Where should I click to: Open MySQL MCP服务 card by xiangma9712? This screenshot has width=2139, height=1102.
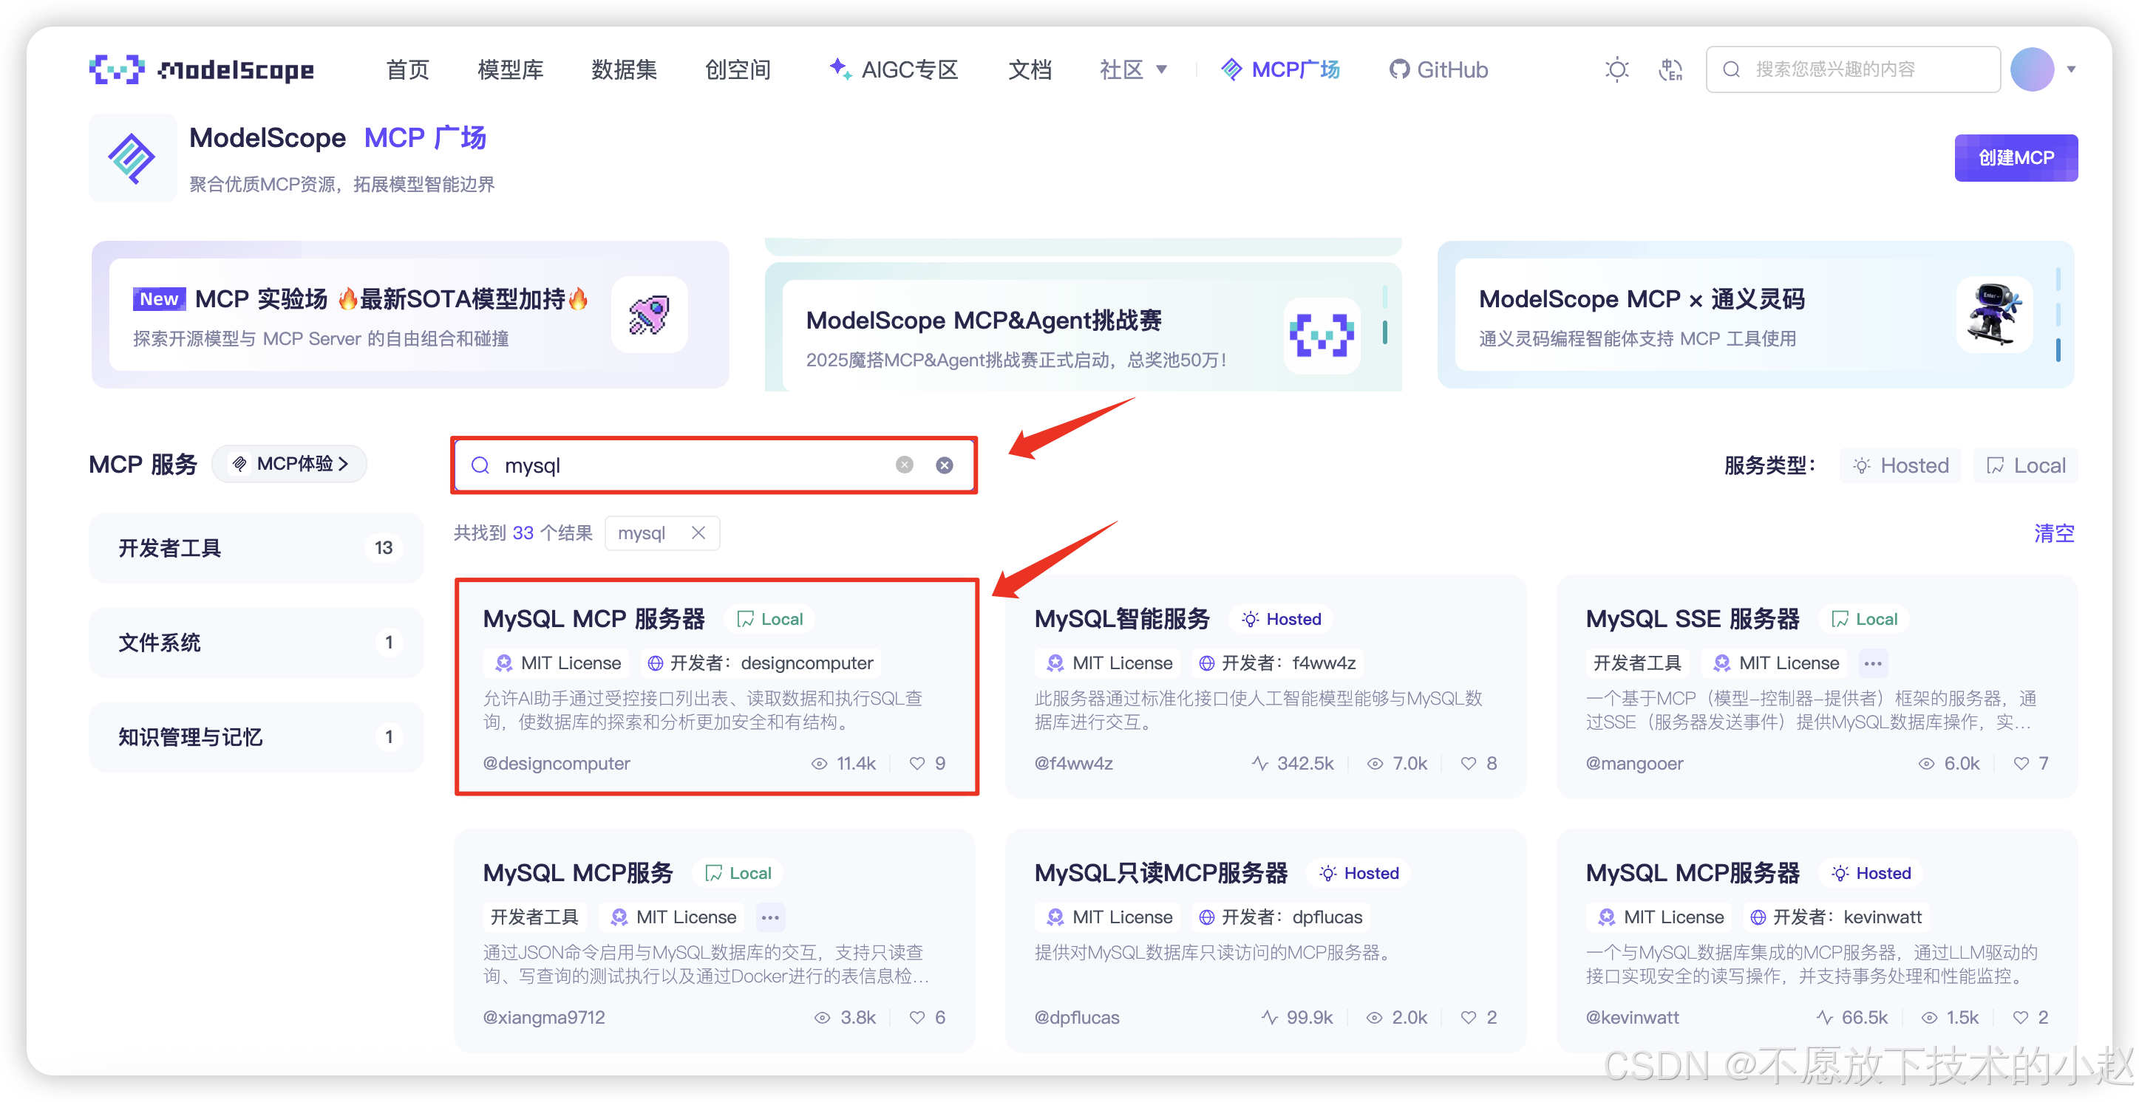[578, 873]
